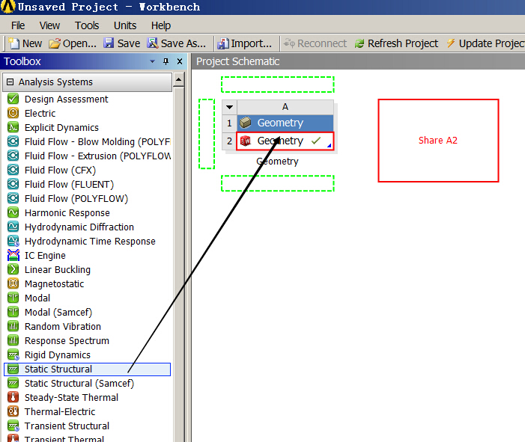
Task: Click the Linear Buckling icon
Action: pos(13,269)
